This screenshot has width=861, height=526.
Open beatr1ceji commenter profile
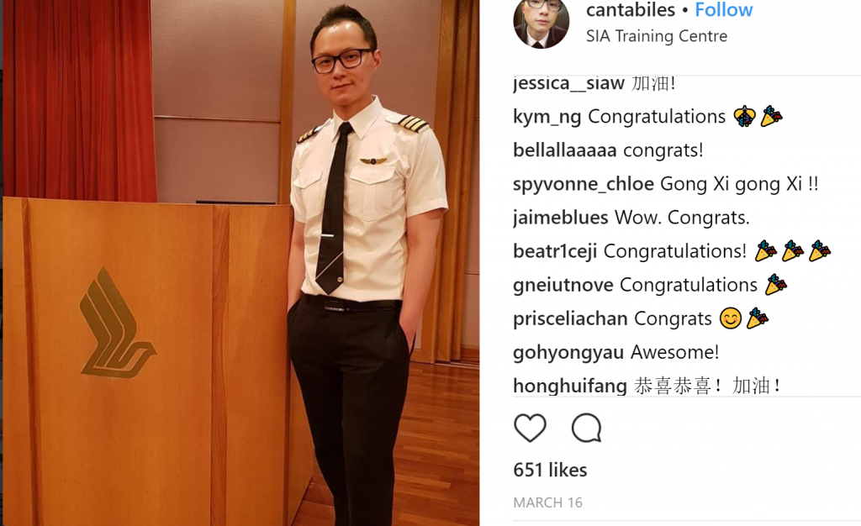coord(555,251)
